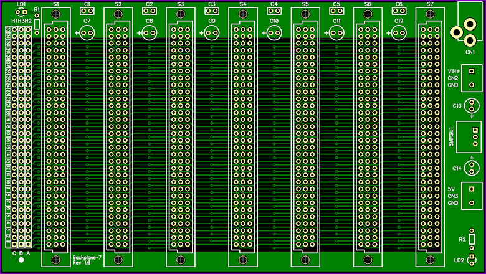The image size is (486, 274).
Task: Select the S4 slot label
Action: point(243,4)
